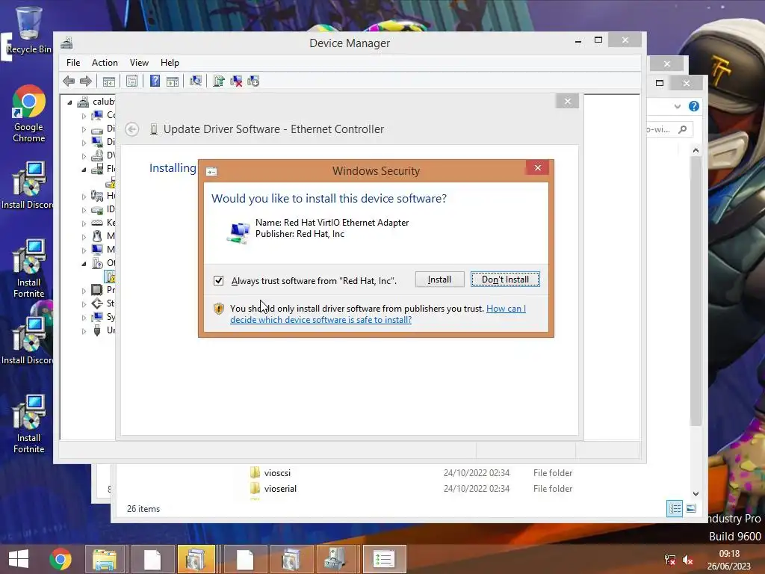Click the network status tray icon
765x574 pixels.
(x=670, y=560)
